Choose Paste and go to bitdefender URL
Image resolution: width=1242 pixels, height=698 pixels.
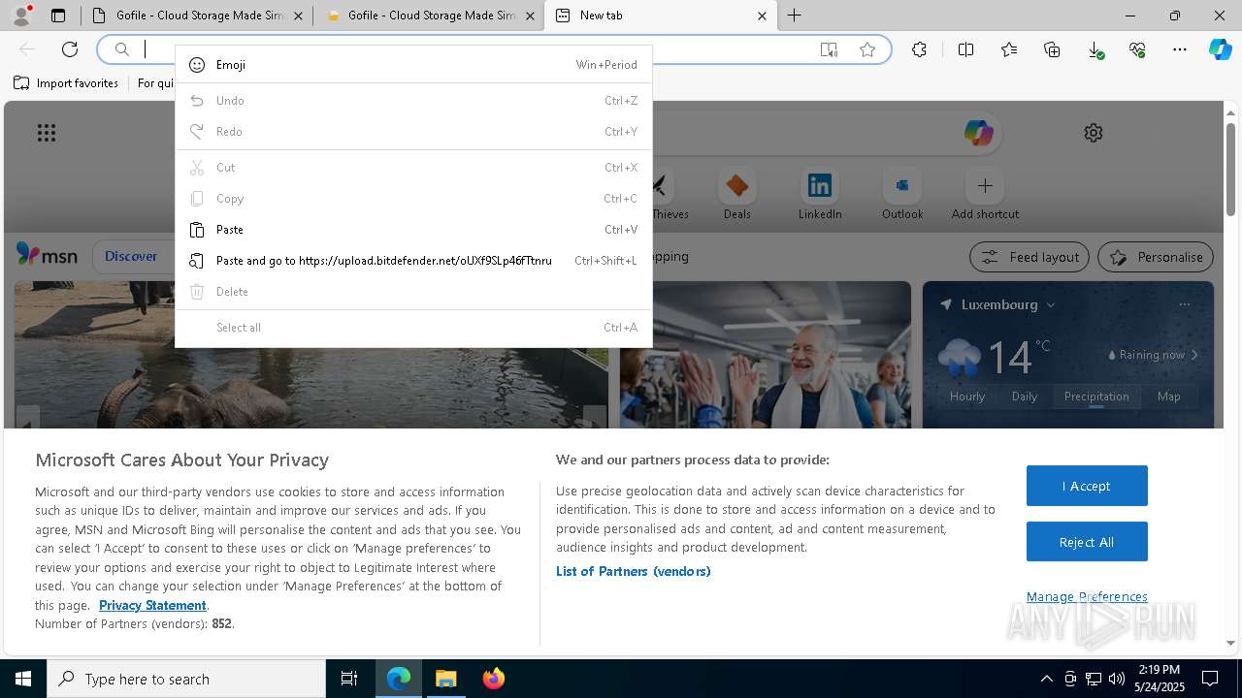click(x=413, y=261)
